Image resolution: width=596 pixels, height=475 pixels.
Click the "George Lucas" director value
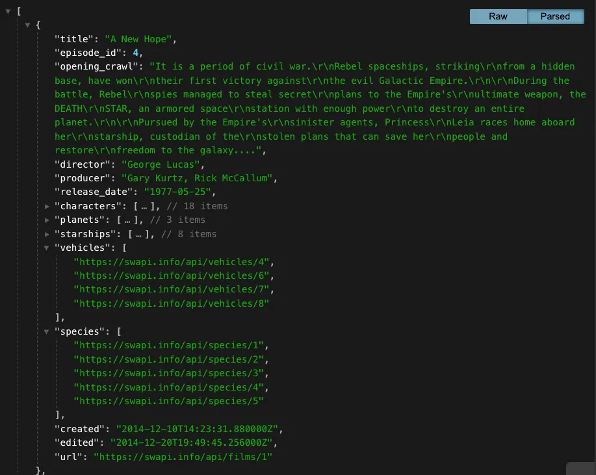[159, 164]
